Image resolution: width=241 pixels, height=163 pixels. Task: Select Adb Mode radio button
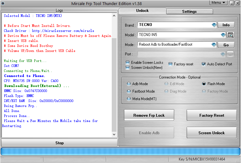click(x=129, y=84)
